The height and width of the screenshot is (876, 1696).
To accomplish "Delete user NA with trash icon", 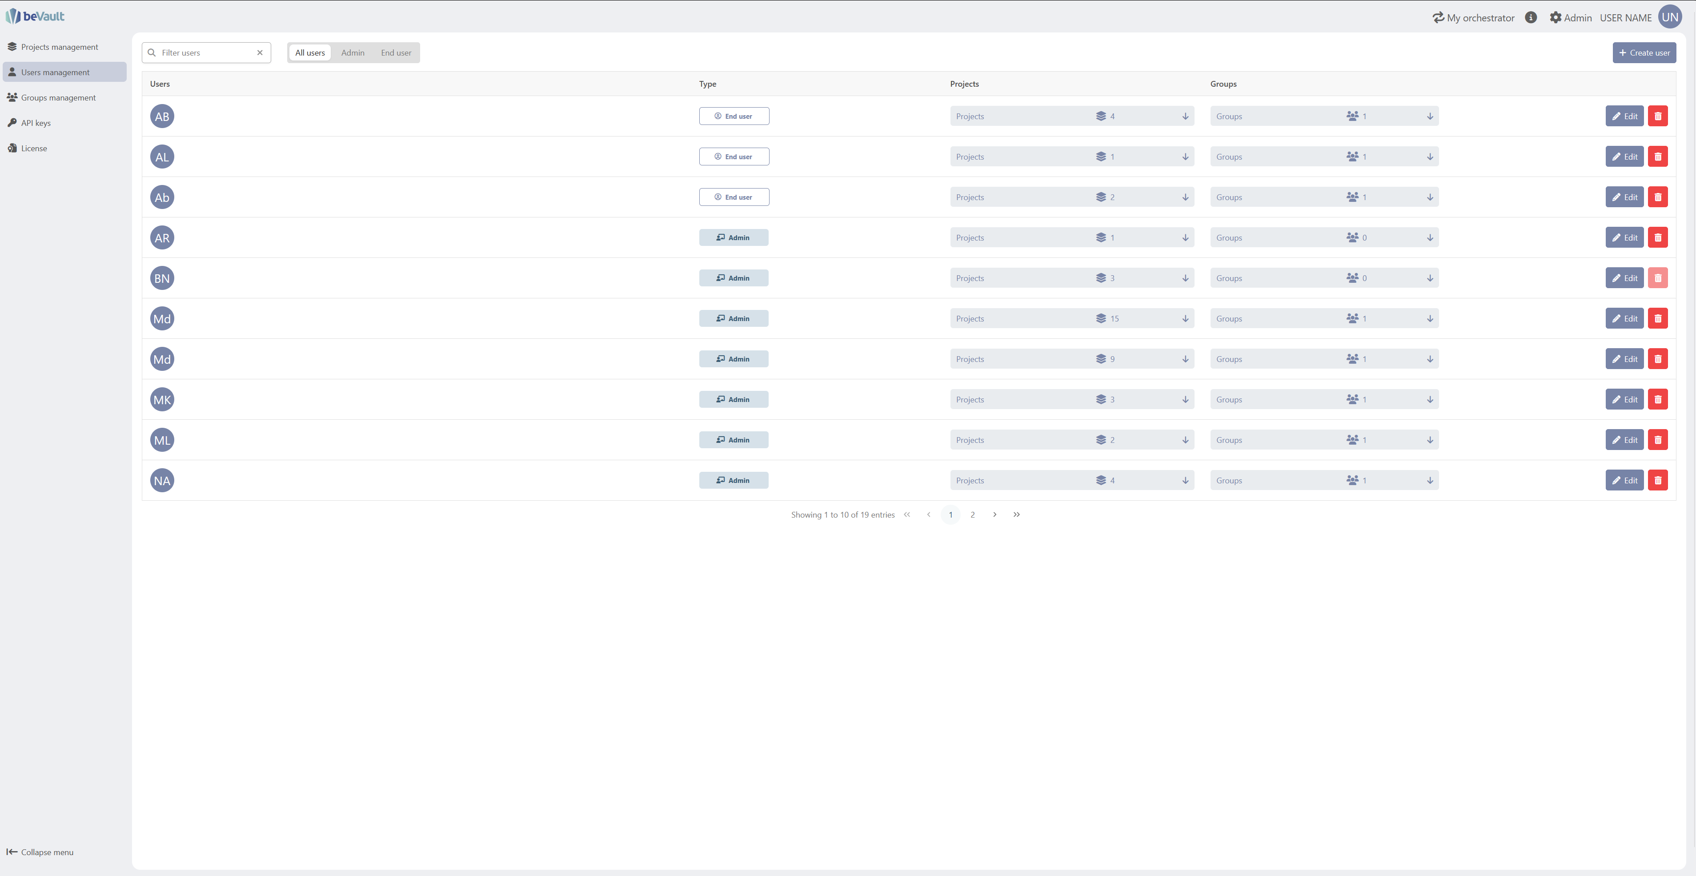I will [x=1657, y=481].
